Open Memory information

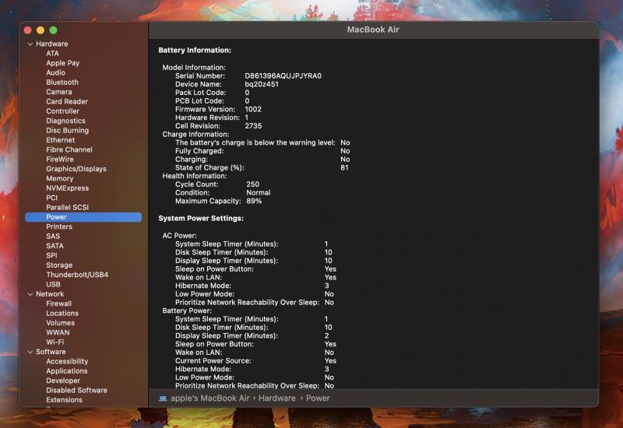(60, 179)
